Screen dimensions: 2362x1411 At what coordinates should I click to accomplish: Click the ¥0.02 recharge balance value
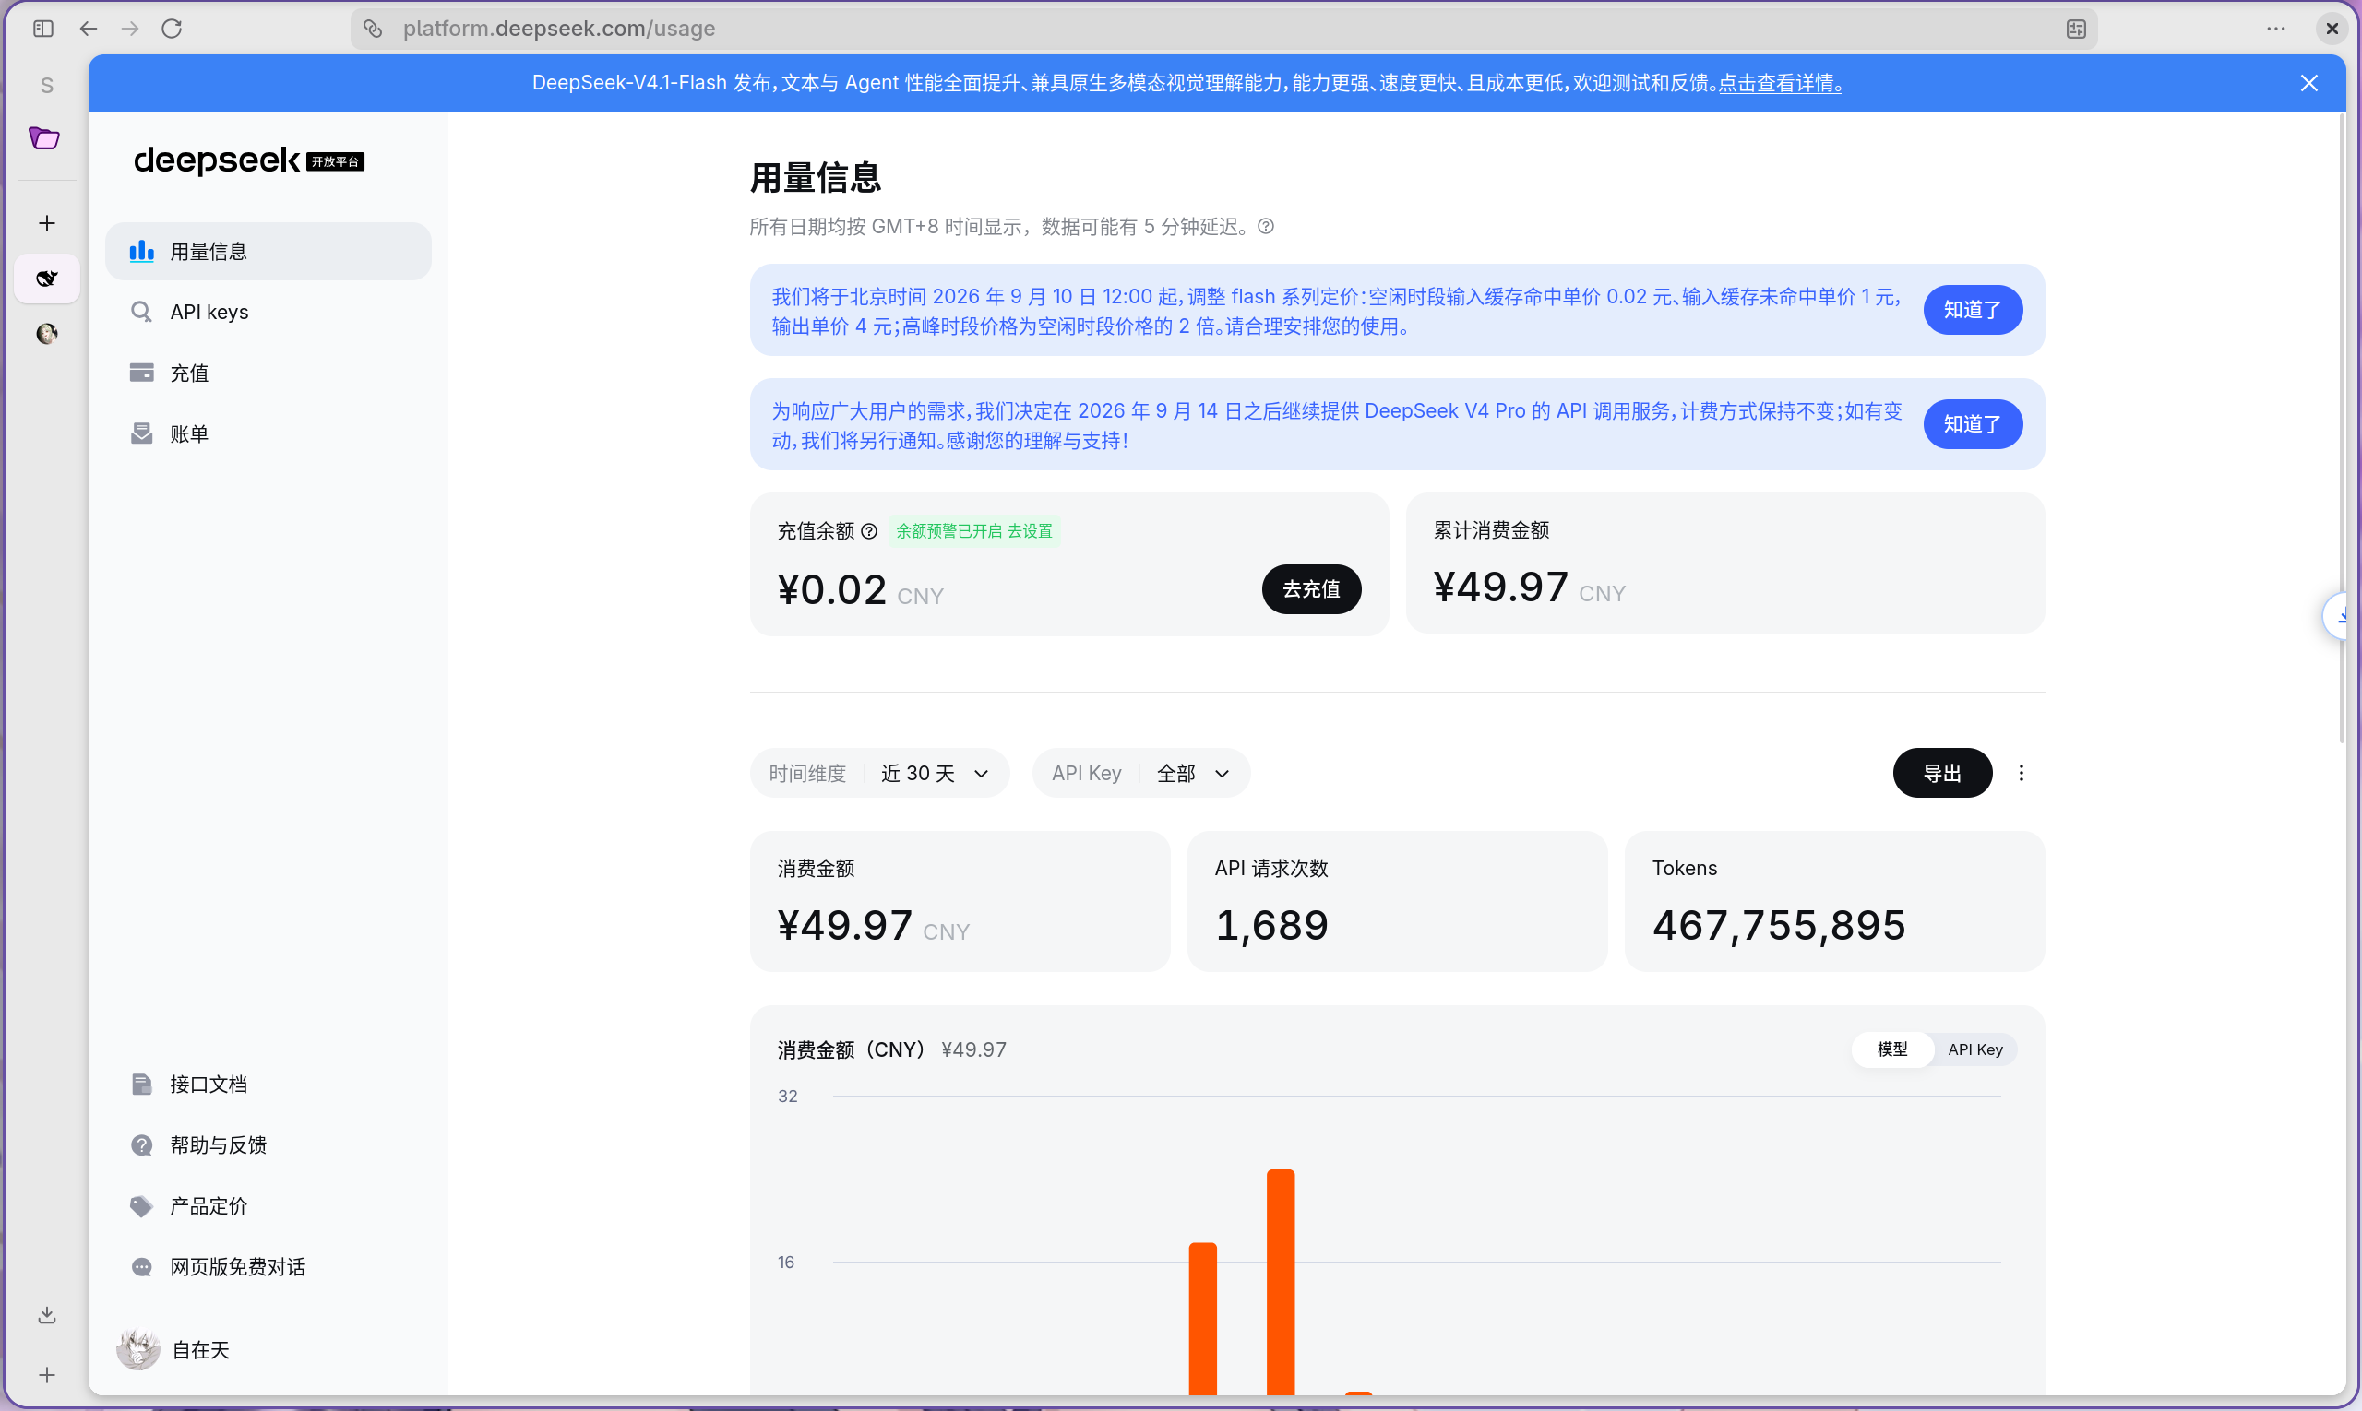832,589
